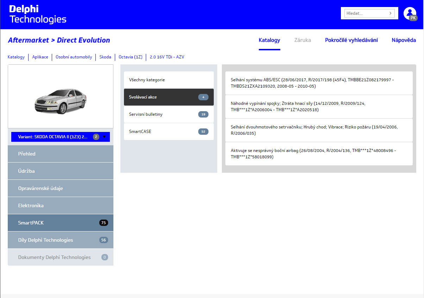Open the Opravárenské údaje sidebar section
The height and width of the screenshot is (298, 424).
click(61, 188)
